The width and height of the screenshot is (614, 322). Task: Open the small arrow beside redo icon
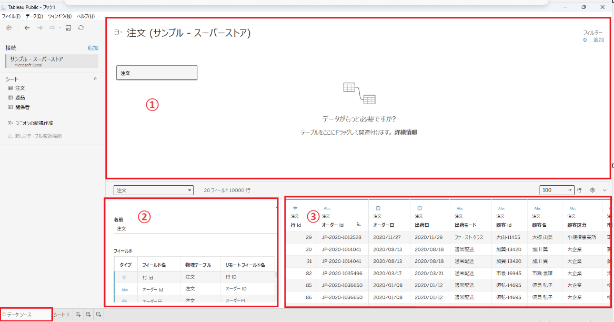tap(59, 28)
